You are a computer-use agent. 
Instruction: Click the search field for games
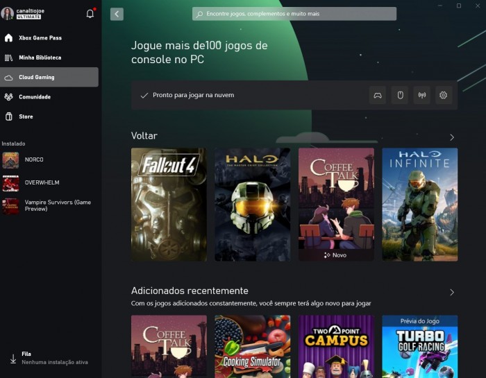[294, 14]
